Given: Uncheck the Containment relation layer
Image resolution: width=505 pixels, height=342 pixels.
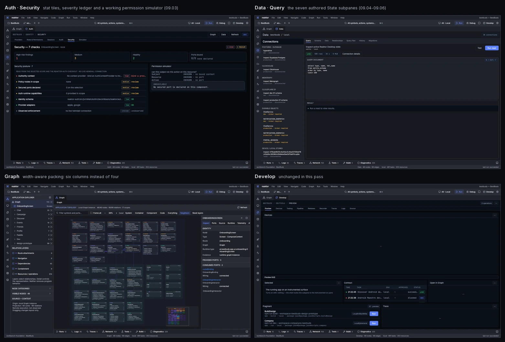Looking at the screenshot, I should click(x=13, y=269).
